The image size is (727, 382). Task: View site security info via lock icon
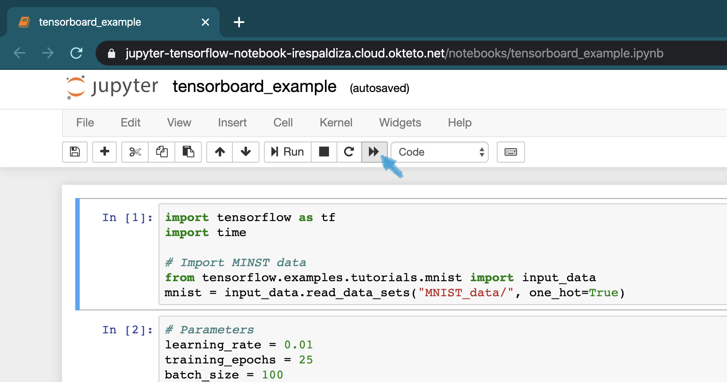coord(112,53)
